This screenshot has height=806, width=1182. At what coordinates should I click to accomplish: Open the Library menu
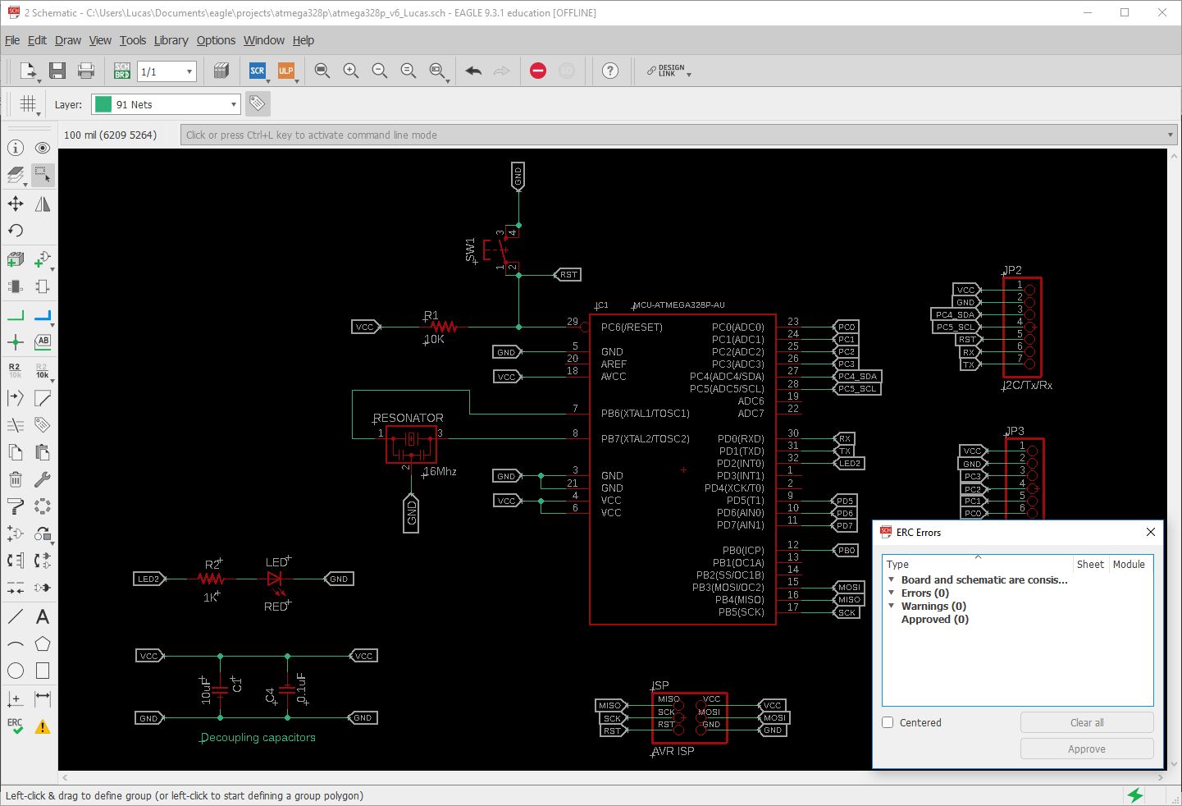click(x=171, y=40)
